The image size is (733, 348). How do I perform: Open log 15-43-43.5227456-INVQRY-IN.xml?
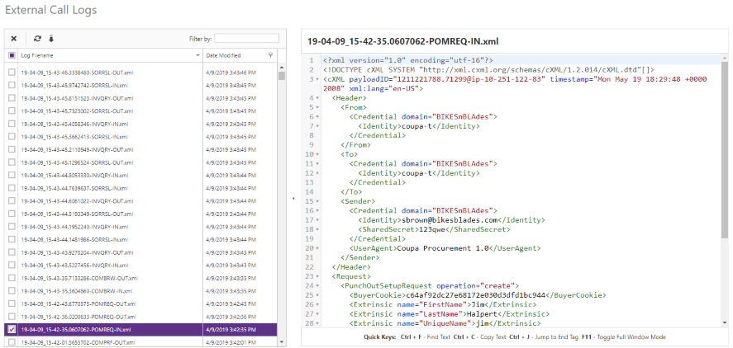click(x=75, y=266)
